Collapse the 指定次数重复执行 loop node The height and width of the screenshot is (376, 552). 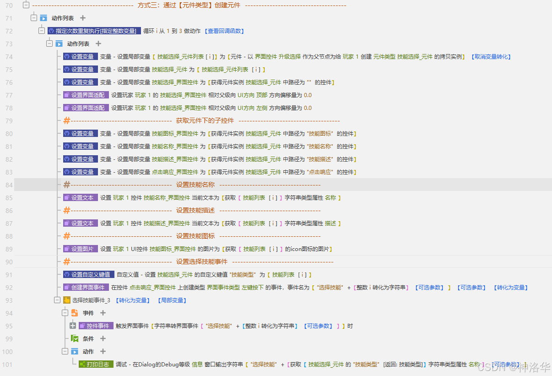coord(42,31)
